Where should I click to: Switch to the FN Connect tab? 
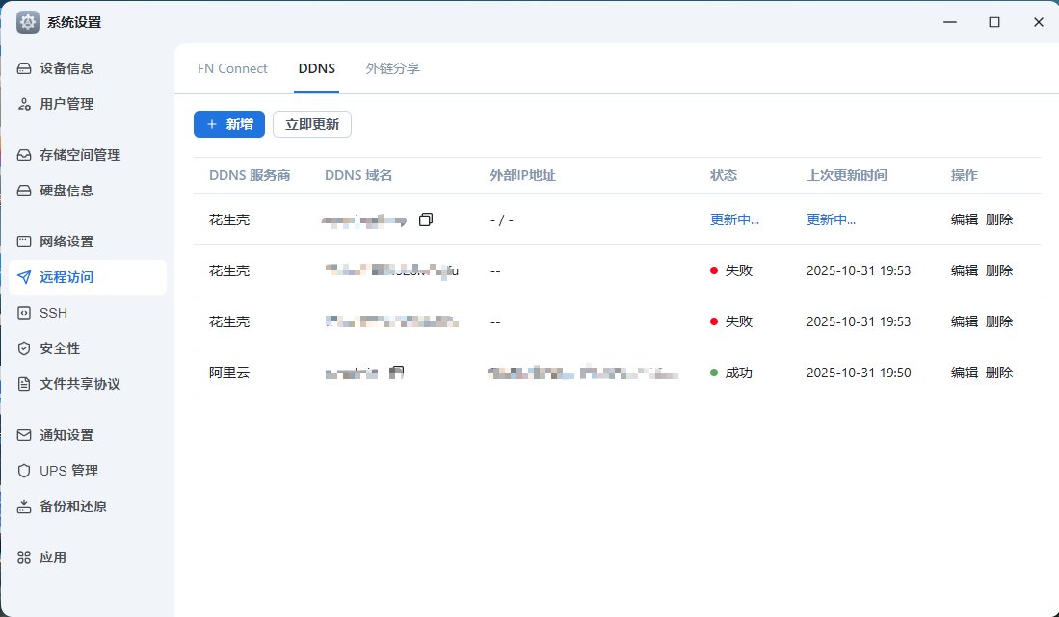[x=232, y=68]
